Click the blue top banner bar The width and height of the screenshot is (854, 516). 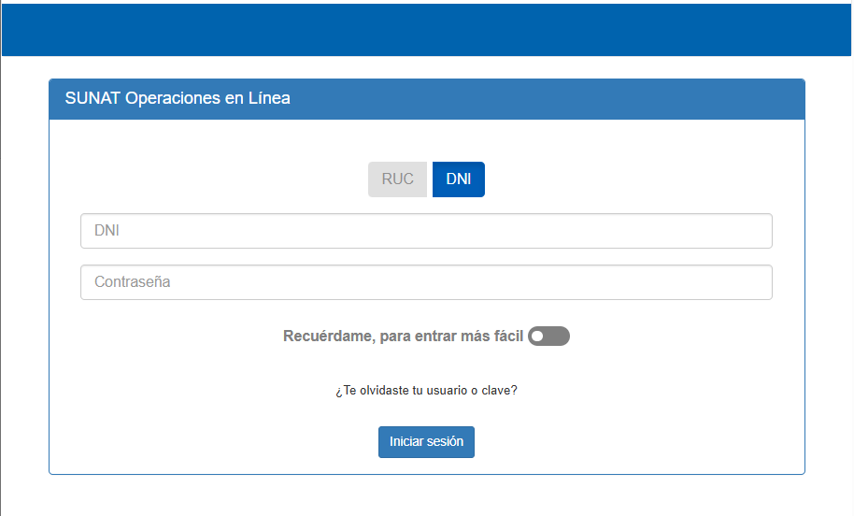click(426, 30)
